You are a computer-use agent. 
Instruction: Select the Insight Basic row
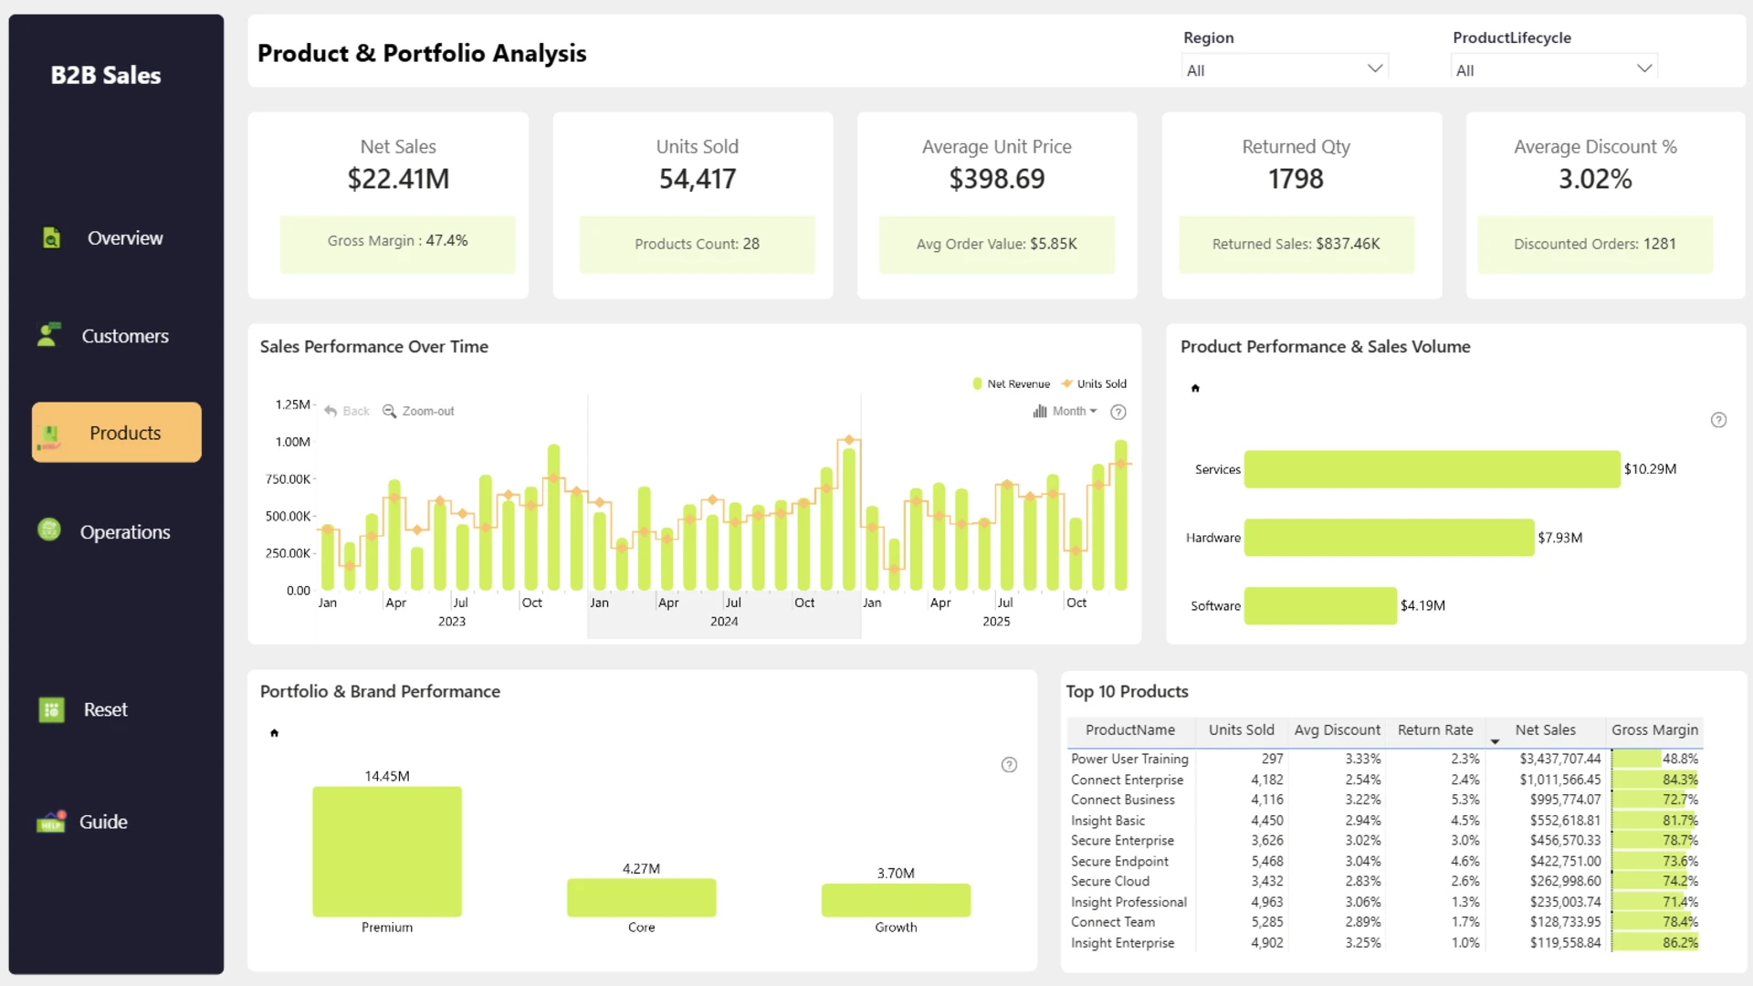[1384, 821]
